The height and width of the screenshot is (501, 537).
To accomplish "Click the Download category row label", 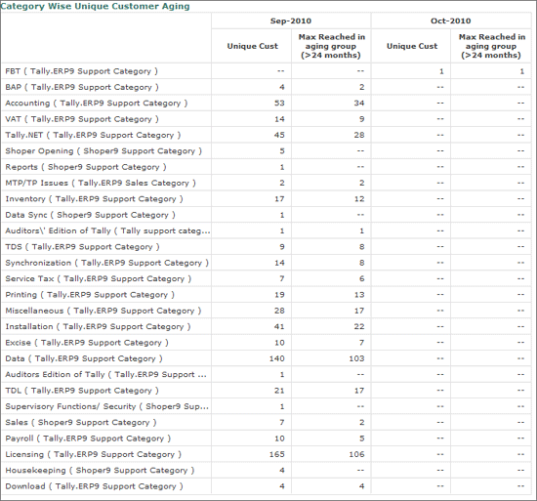I will coord(94,486).
